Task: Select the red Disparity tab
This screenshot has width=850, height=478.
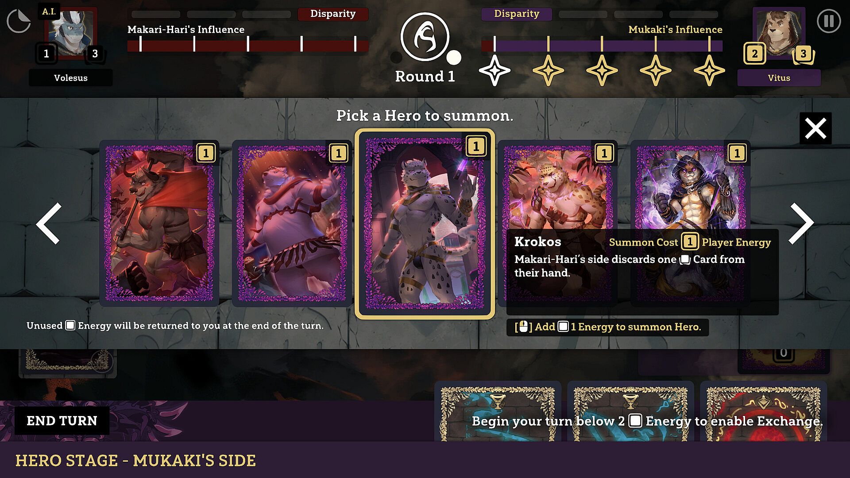Action: pyautogui.click(x=333, y=14)
